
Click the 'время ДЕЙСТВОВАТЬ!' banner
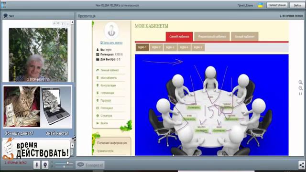coord(36,149)
